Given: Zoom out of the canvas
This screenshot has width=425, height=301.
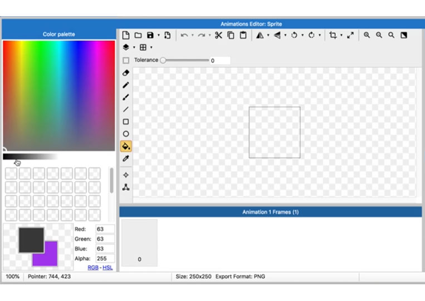Looking at the screenshot, I should tap(379, 35).
